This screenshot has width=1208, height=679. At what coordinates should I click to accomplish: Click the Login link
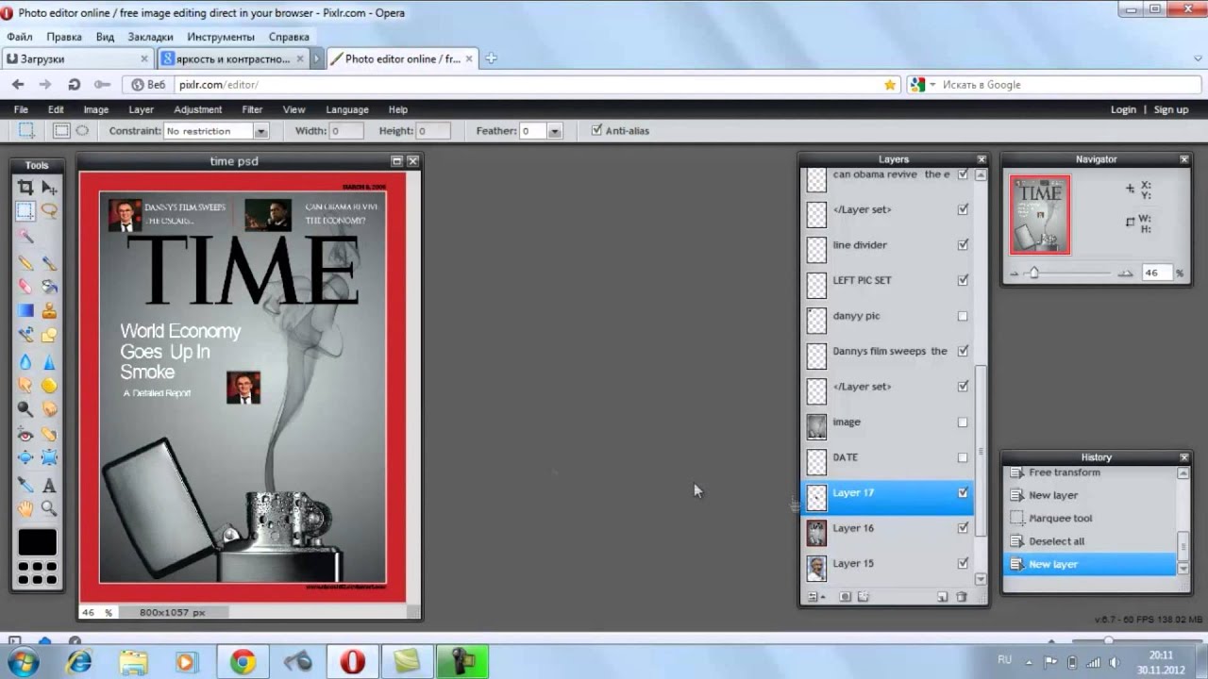tap(1123, 109)
